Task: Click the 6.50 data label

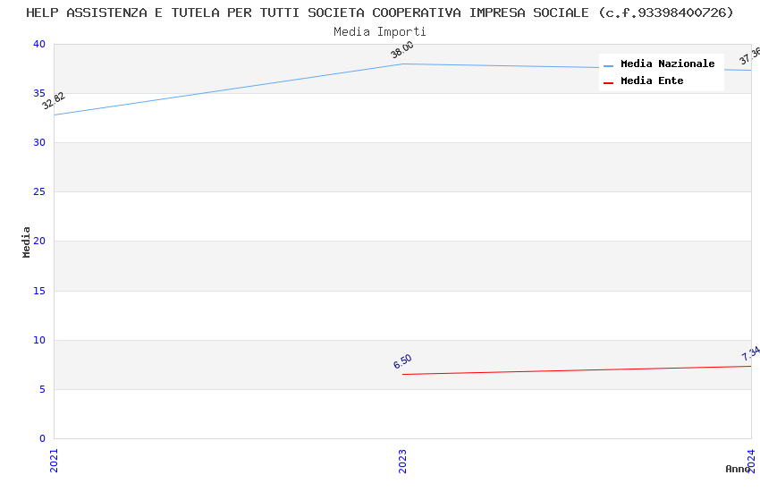Action: pyautogui.click(x=402, y=361)
